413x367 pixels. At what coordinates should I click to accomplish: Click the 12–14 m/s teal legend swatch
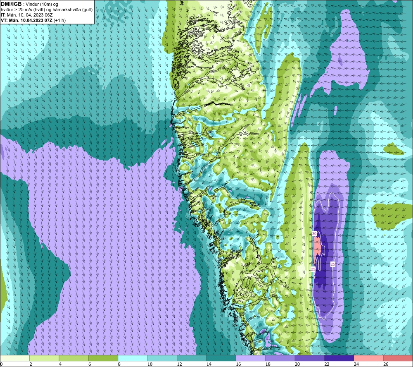point(192,358)
